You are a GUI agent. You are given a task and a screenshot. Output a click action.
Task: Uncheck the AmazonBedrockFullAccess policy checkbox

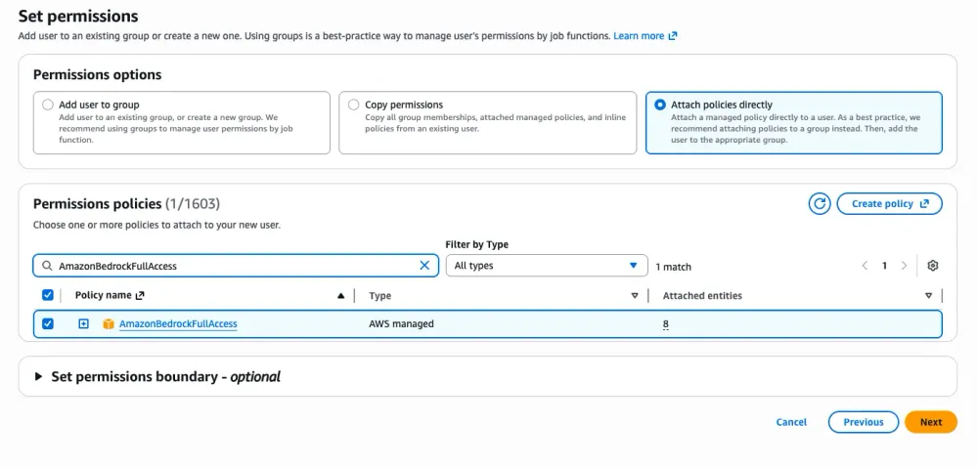[48, 324]
